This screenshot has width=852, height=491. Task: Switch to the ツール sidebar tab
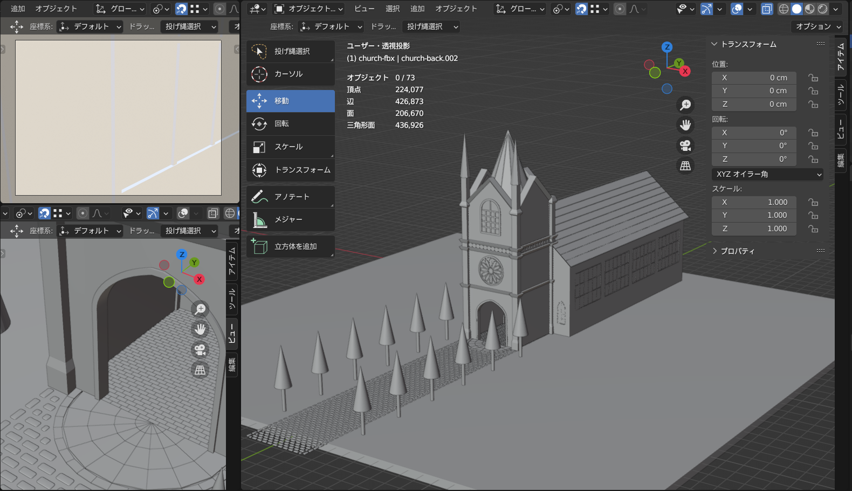[x=841, y=96]
